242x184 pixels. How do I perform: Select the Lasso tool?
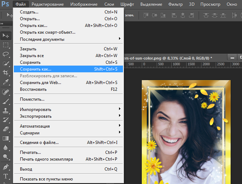point(6,54)
